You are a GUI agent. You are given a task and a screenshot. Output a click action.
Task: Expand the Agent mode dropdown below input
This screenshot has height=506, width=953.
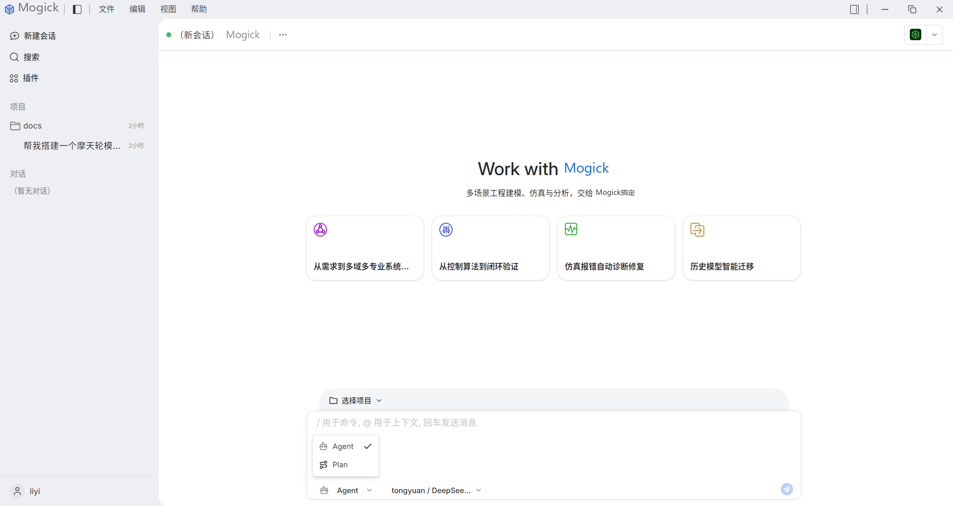click(x=346, y=491)
